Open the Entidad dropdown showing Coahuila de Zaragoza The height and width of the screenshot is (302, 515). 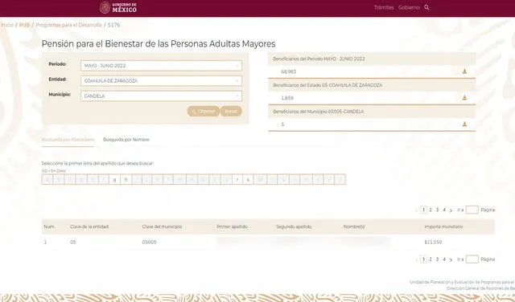[x=161, y=80]
